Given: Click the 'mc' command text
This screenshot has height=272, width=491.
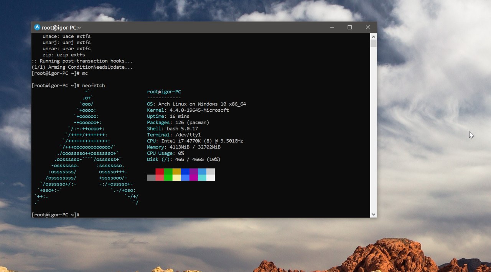Looking at the screenshot, I should (85, 73).
